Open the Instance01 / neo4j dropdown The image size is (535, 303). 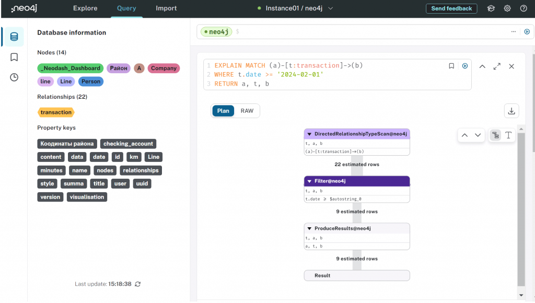295,8
